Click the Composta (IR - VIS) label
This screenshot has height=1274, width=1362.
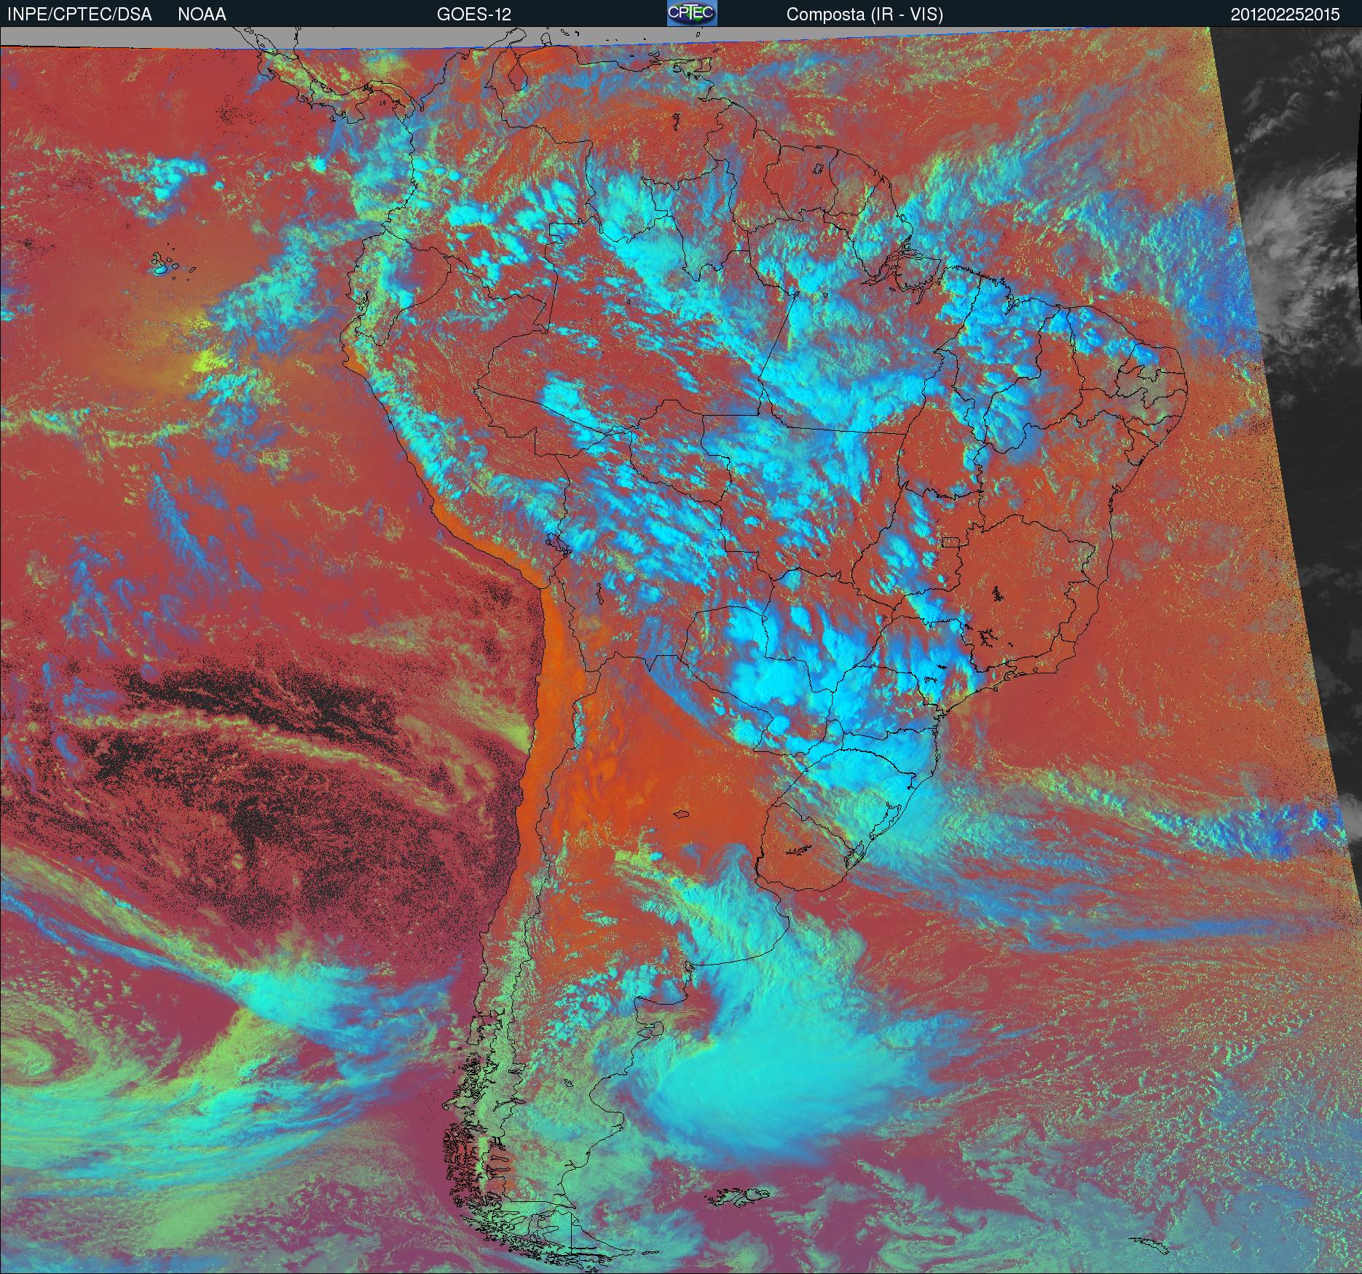(865, 15)
